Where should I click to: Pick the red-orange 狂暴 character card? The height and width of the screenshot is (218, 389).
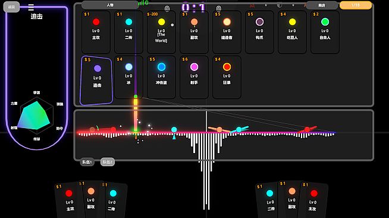(227, 77)
